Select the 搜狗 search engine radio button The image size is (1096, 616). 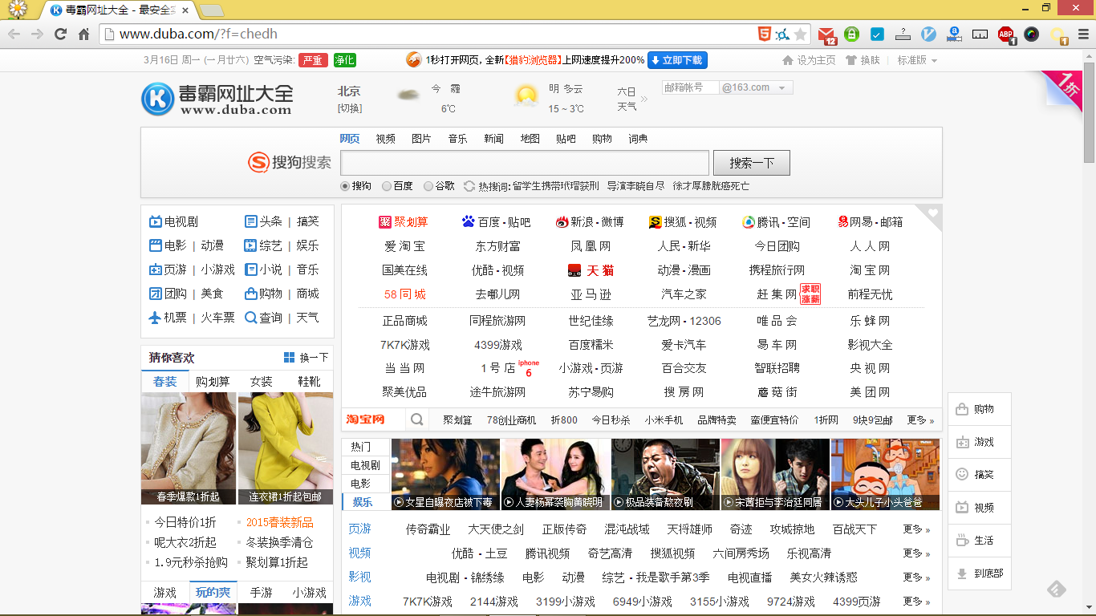coord(346,186)
